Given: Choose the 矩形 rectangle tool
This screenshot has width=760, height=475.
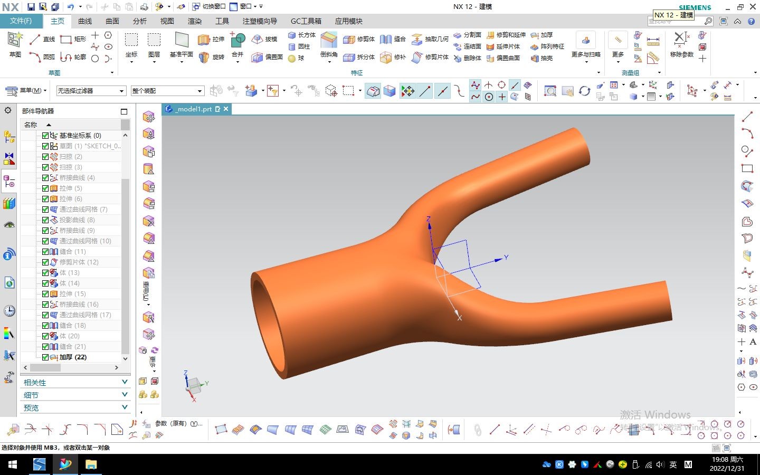Looking at the screenshot, I should click(x=73, y=39).
